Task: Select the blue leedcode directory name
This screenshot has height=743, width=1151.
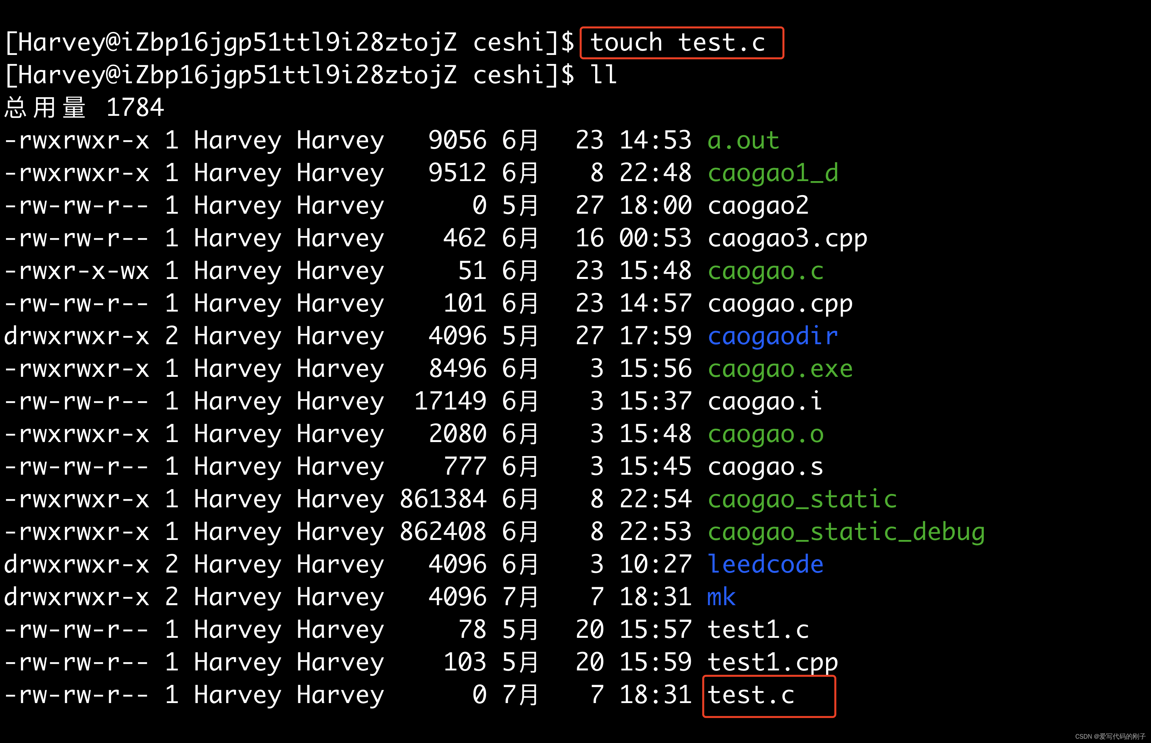Action: [x=765, y=565]
